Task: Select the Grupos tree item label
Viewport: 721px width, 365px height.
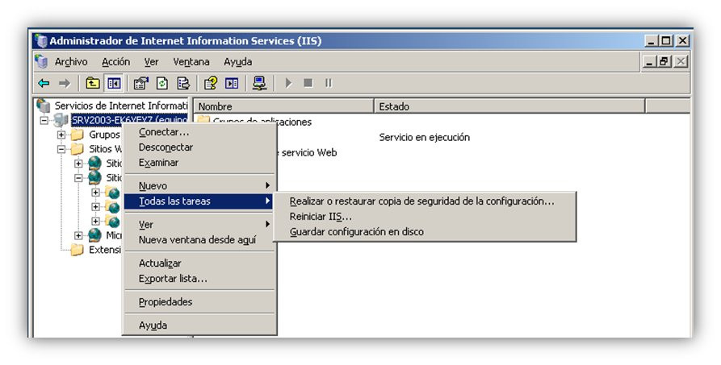Action: point(104,135)
